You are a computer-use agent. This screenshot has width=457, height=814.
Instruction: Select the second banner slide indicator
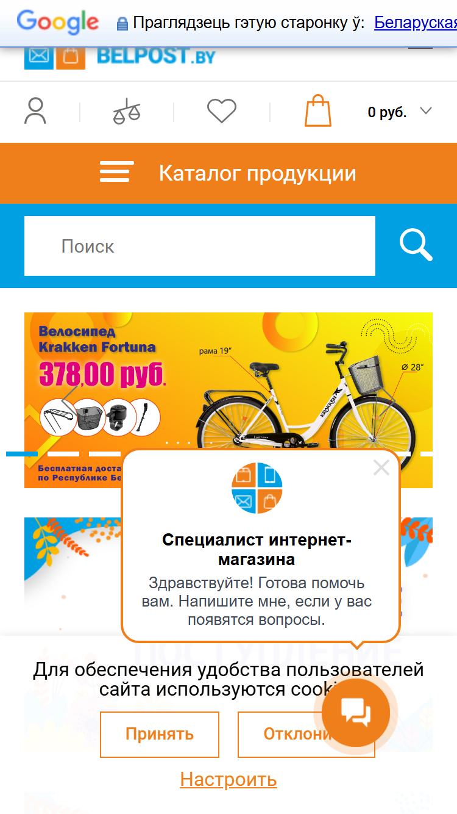click(x=63, y=454)
